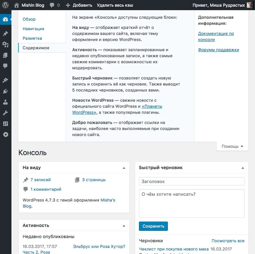The height and width of the screenshot is (254, 255).
Task: Open the WordPress logo menu
Action: click(5, 5)
